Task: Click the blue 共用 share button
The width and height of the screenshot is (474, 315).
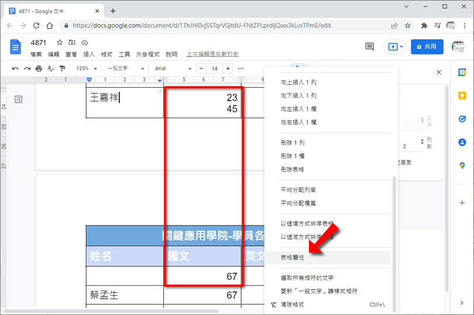Action: (427, 47)
